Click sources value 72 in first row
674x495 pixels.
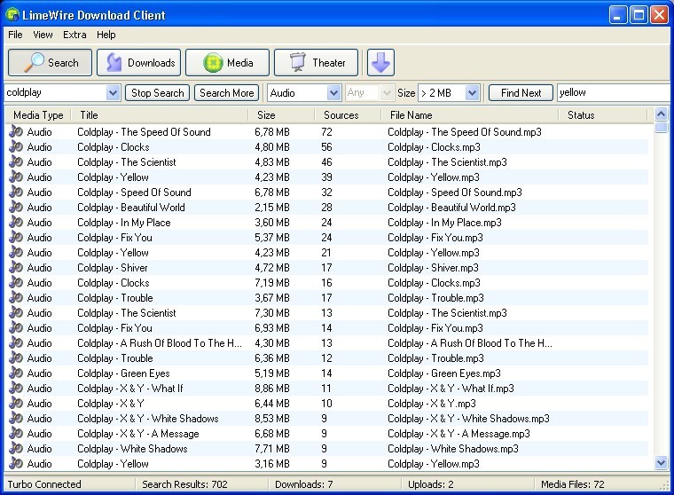pyautogui.click(x=326, y=131)
